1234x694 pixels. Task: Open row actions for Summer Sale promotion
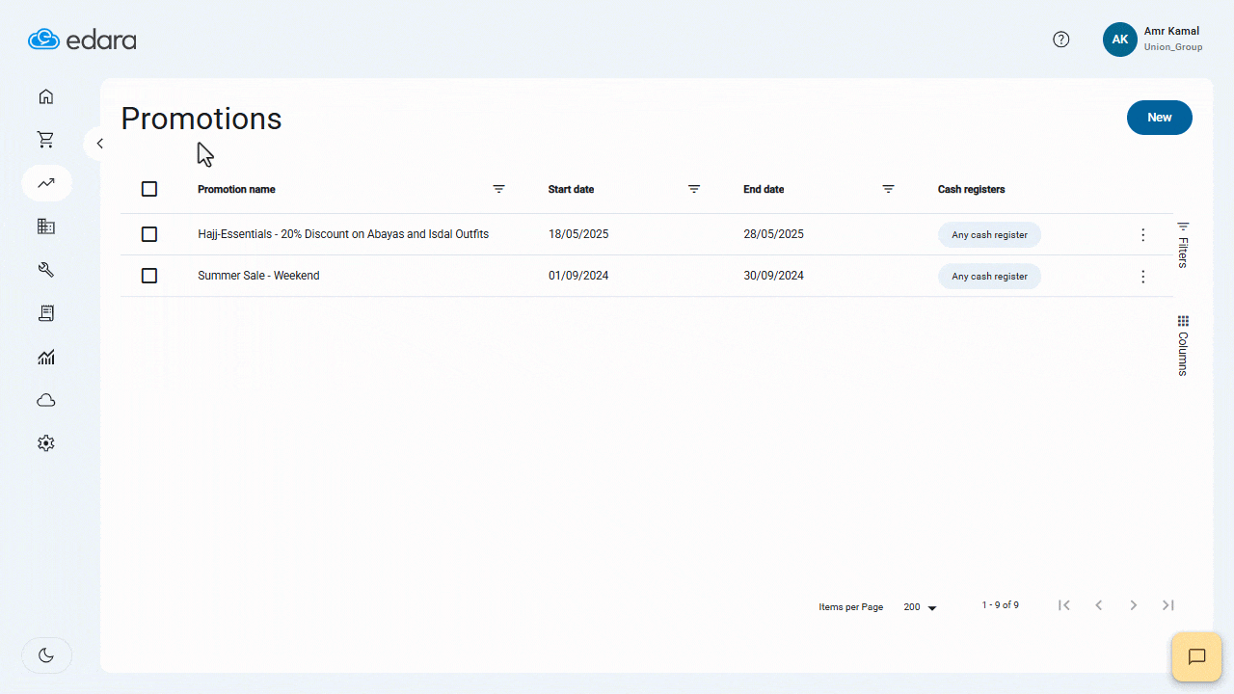pyautogui.click(x=1143, y=277)
